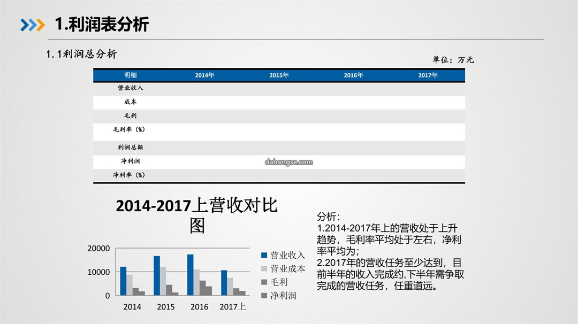Click the 2014 axis label

pyautogui.click(x=132, y=307)
